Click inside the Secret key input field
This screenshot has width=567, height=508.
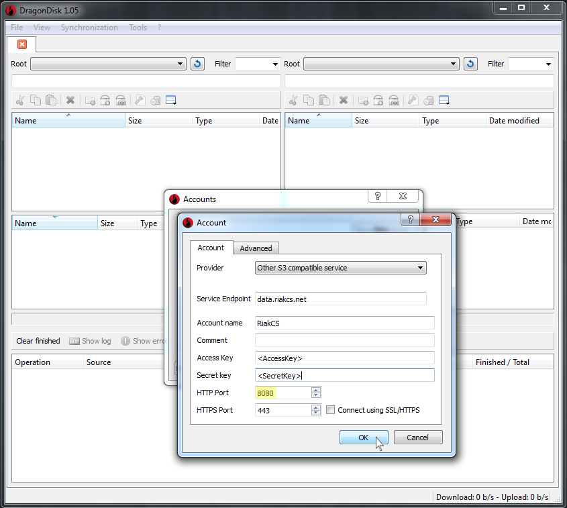[x=344, y=375]
